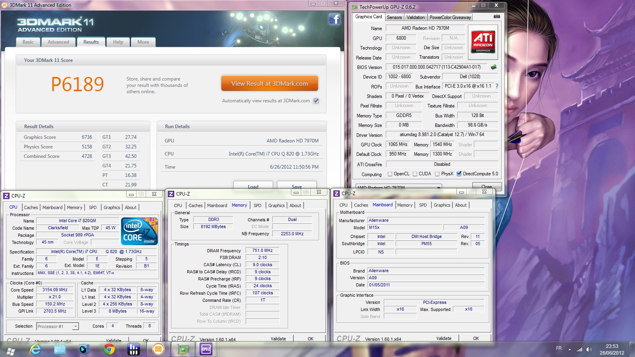Image resolution: width=635 pixels, height=357 pixels.
Task: Select Mainboard tab in right CPU-Z window
Action: point(383,205)
